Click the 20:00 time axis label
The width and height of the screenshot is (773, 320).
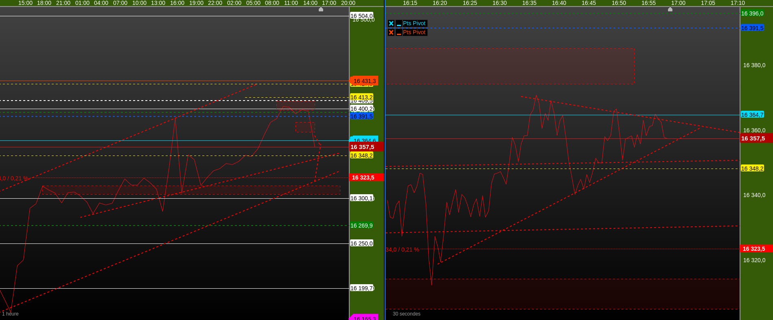[348, 3]
